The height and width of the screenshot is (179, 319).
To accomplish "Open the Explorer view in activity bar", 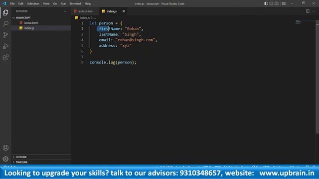I will click(5, 12).
